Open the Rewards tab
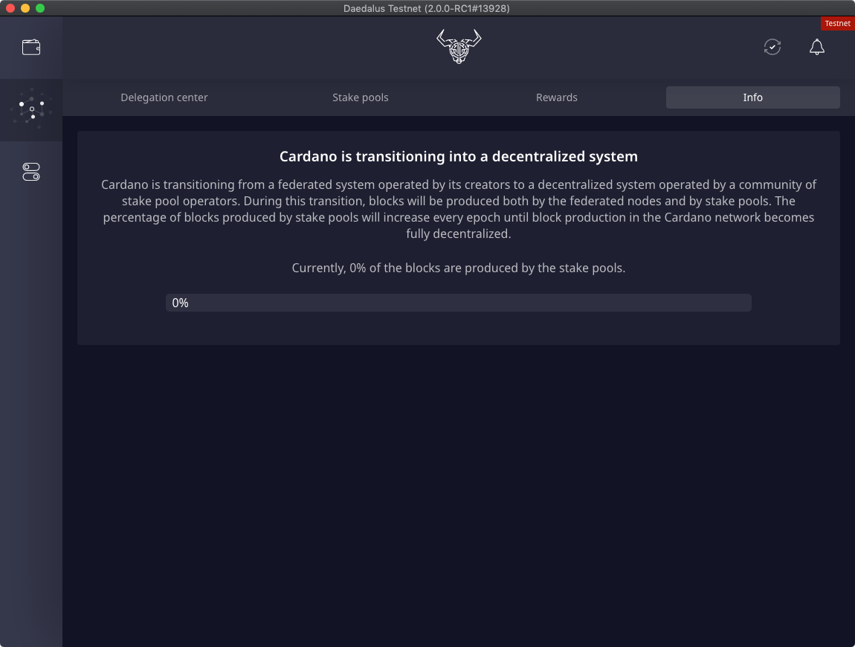The height and width of the screenshot is (647, 855). 556,97
